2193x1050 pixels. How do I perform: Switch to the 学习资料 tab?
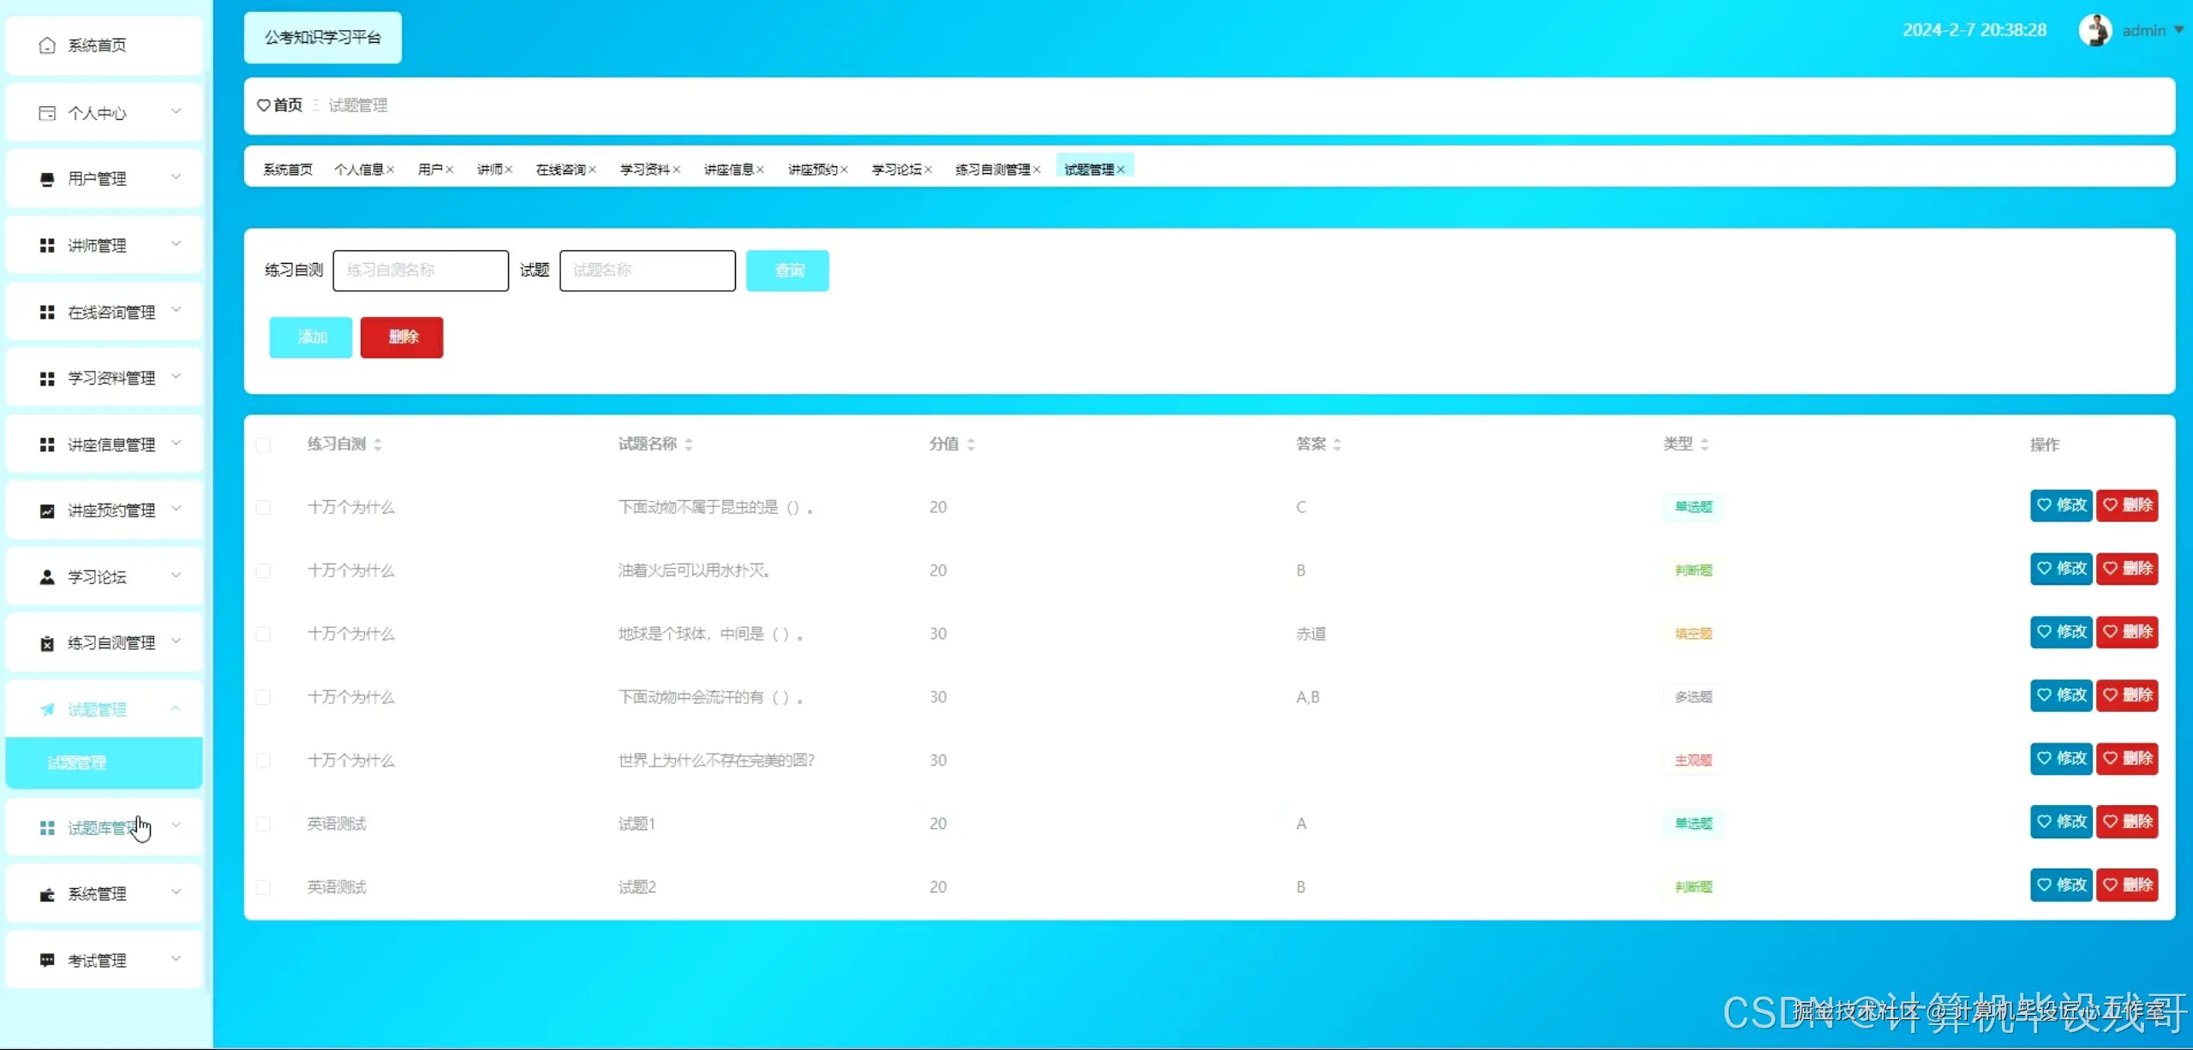click(644, 170)
